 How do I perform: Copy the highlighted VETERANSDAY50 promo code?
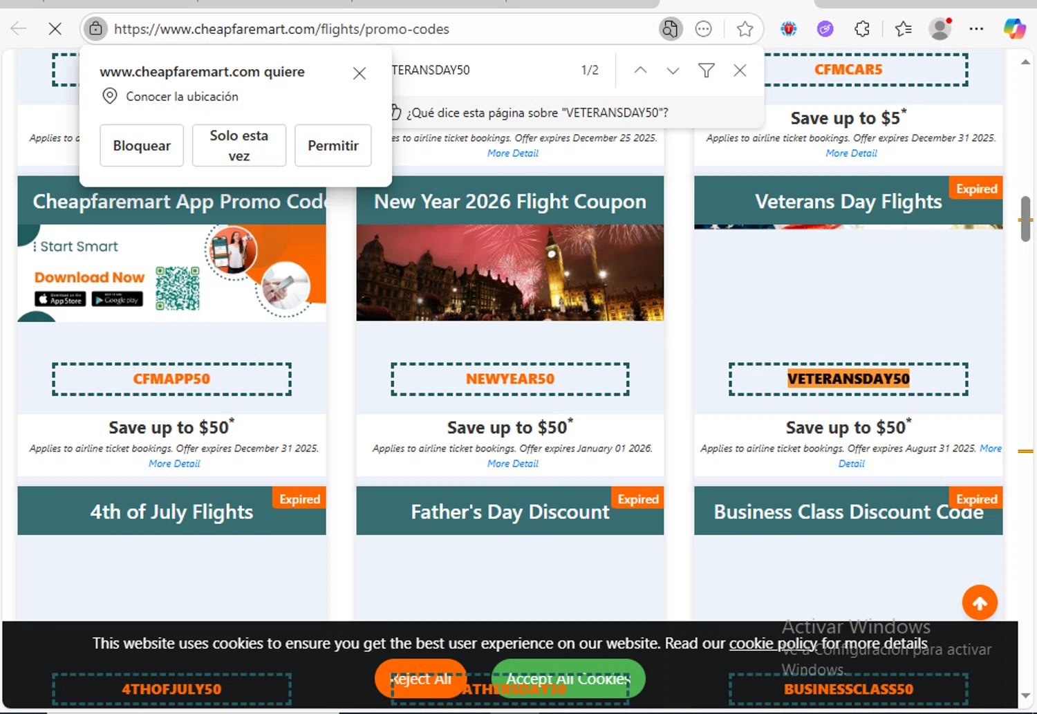coord(848,379)
